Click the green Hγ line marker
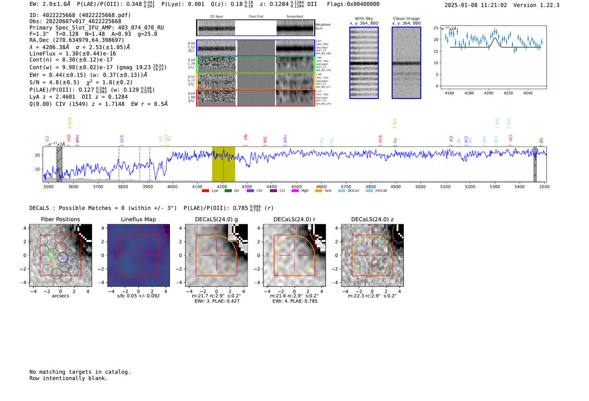 [395, 141]
